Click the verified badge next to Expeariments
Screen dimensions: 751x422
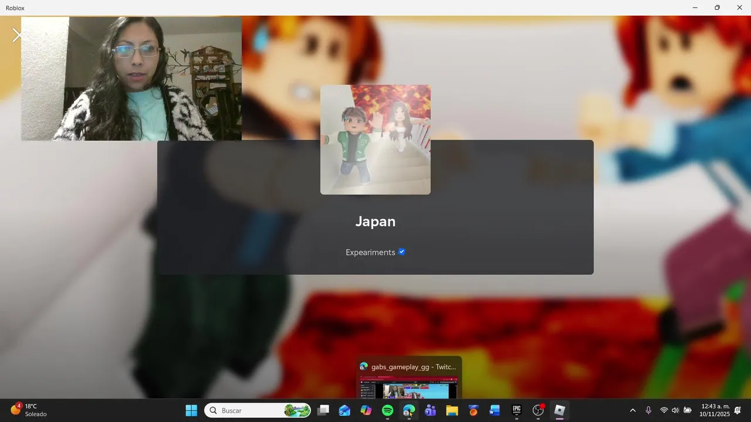(x=402, y=252)
